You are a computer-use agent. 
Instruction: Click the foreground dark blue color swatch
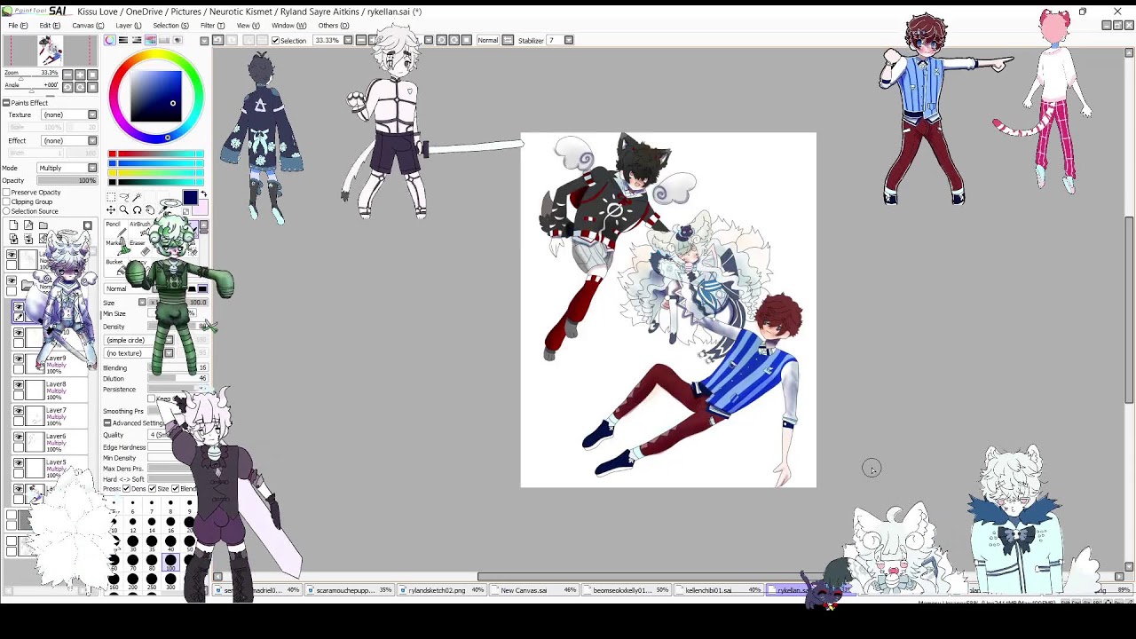click(x=189, y=198)
